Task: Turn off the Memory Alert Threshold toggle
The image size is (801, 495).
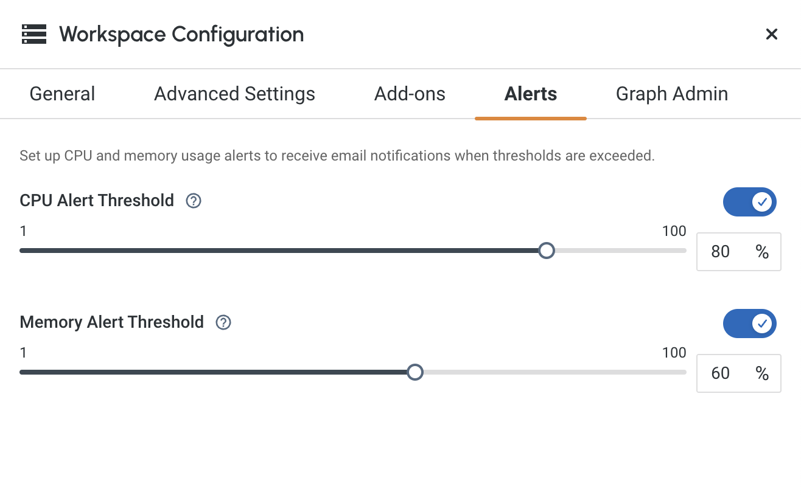Action: 749,324
